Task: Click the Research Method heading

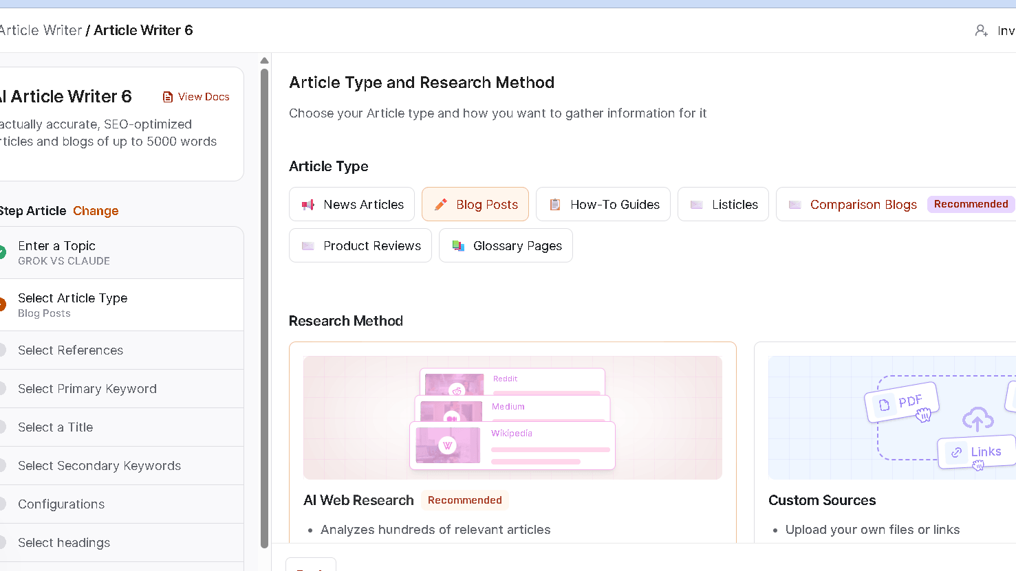Action: point(346,321)
